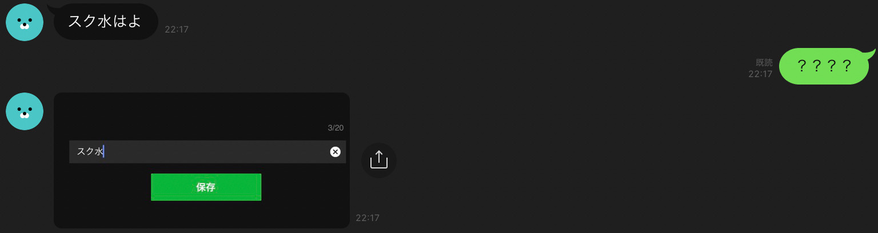Clear the text field with the X icon
878x233 pixels.
(x=336, y=151)
